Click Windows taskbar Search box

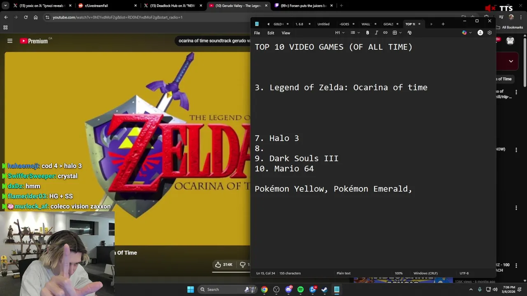tap(226, 289)
